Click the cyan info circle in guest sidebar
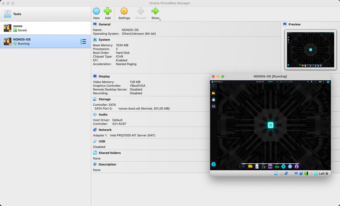This screenshot has width=340, height=206. coord(213,164)
